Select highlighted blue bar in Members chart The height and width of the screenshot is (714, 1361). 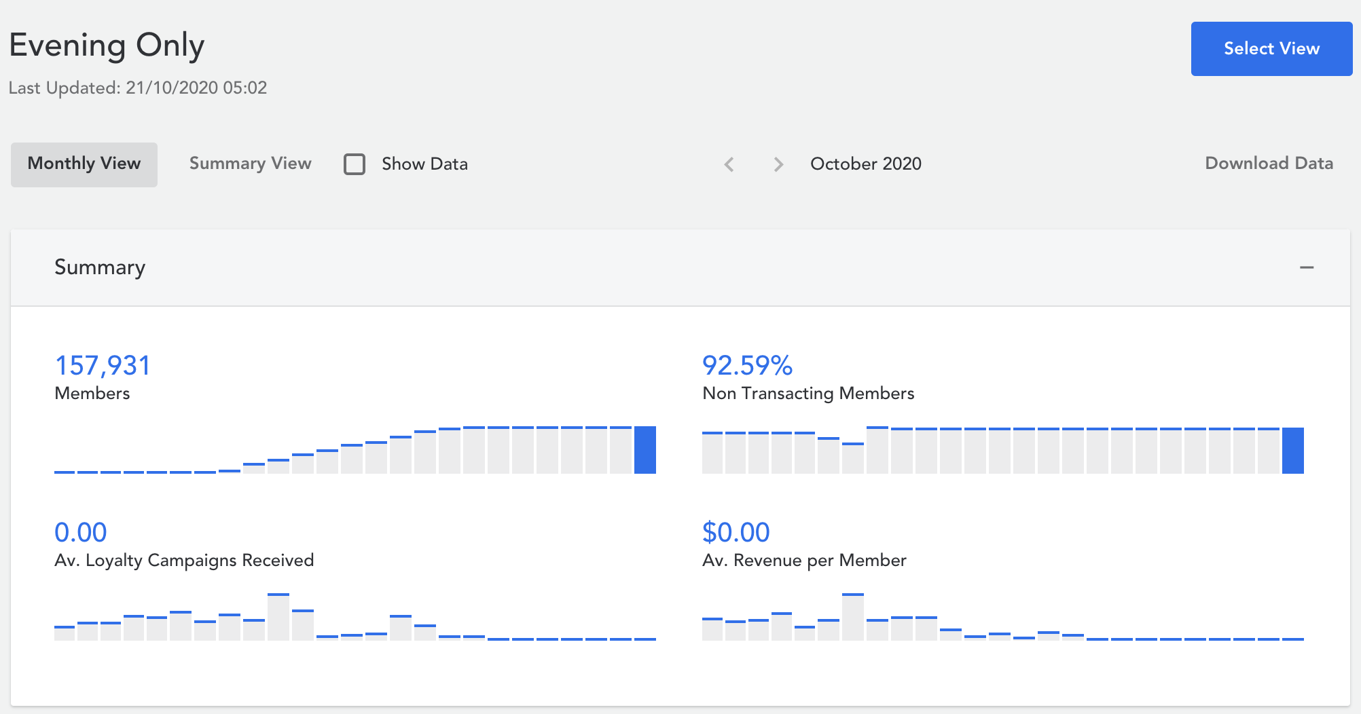click(x=645, y=450)
